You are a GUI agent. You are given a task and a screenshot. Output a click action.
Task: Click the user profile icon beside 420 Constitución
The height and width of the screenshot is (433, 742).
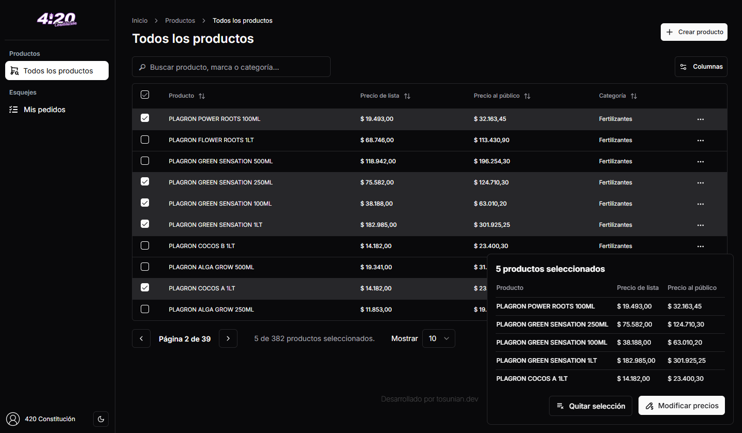click(x=14, y=419)
